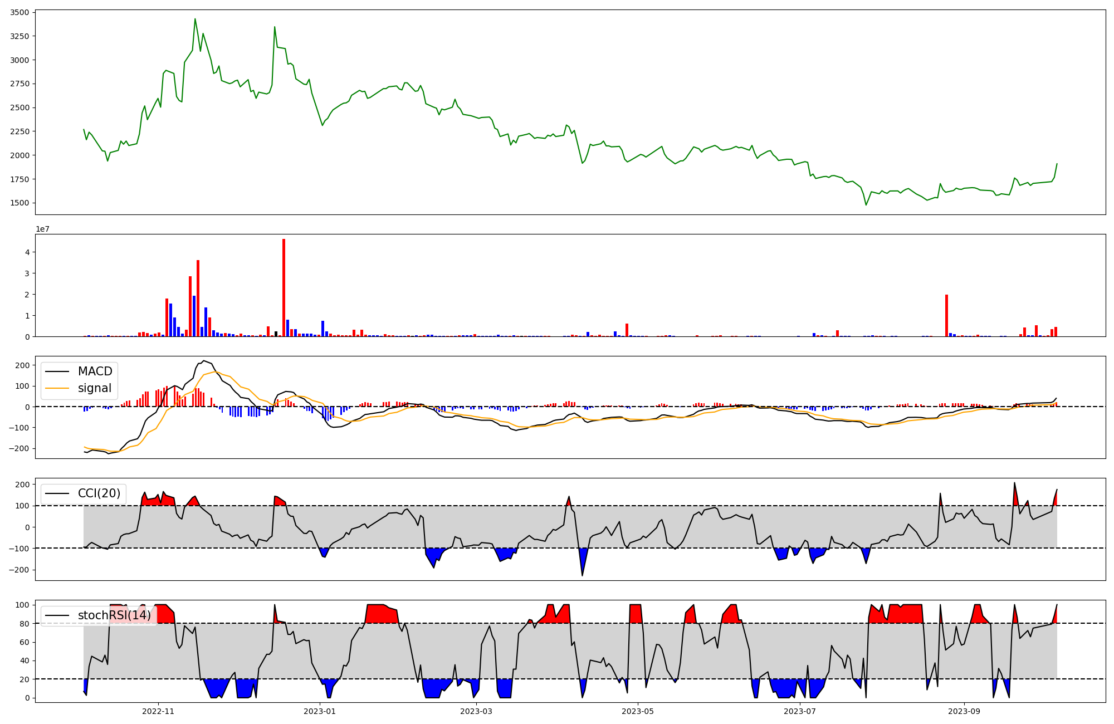Viewport: 1114px width, 724px height.
Task: Click the 1e7 volume scale label
Action: click(42, 229)
